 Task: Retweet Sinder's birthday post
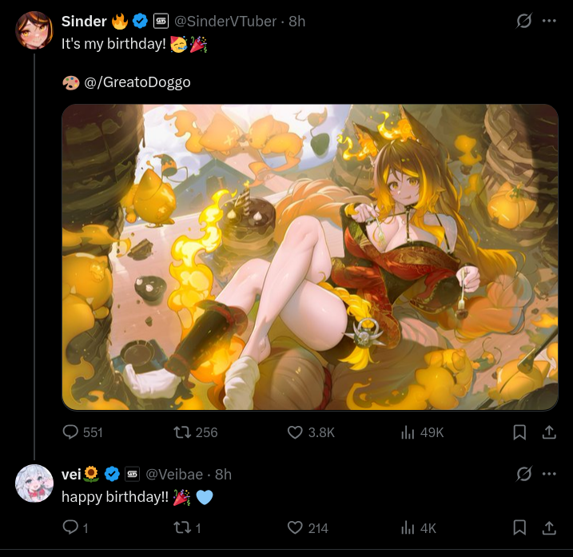pos(196,432)
